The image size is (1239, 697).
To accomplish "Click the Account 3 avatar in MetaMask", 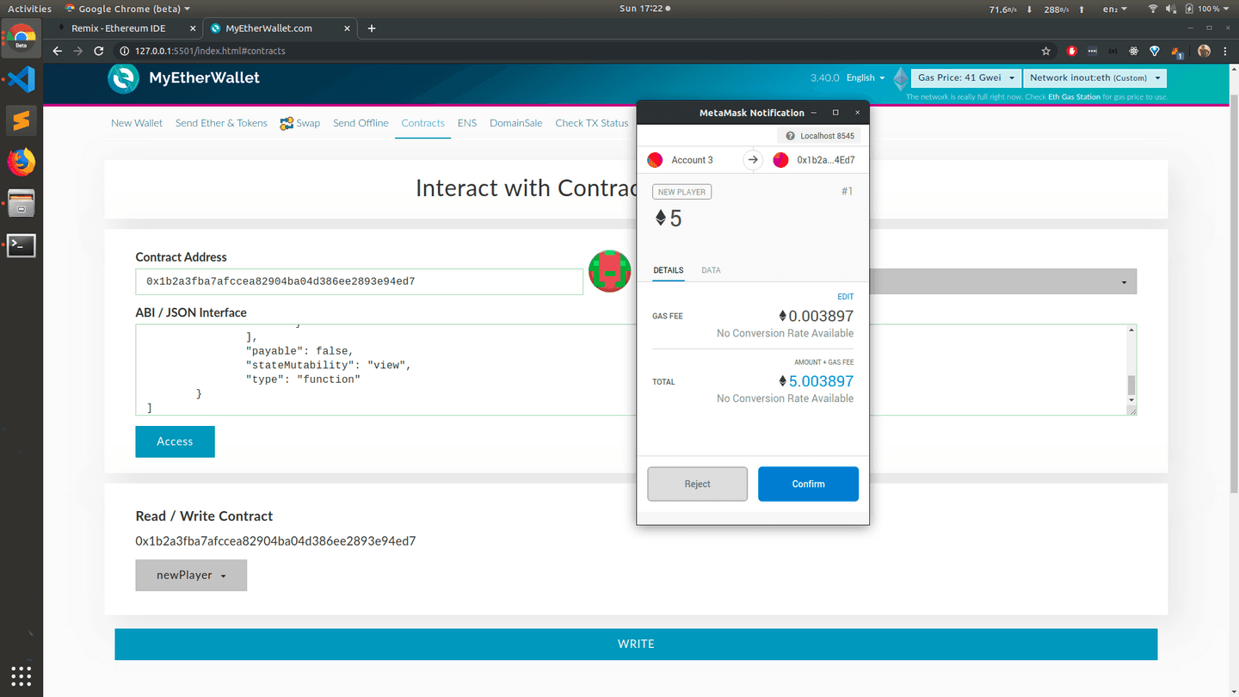I will tap(655, 160).
